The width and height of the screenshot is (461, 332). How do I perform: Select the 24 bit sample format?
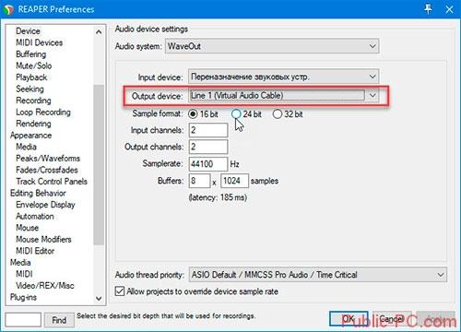pyautogui.click(x=246, y=114)
